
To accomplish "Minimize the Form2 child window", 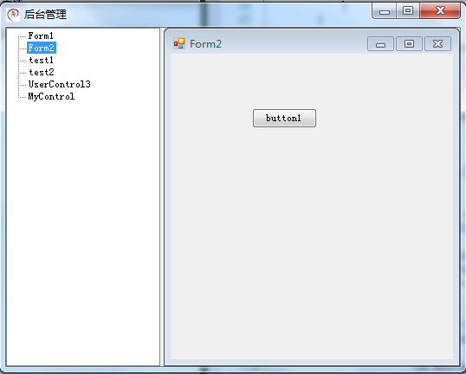I will (x=380, y=44).
